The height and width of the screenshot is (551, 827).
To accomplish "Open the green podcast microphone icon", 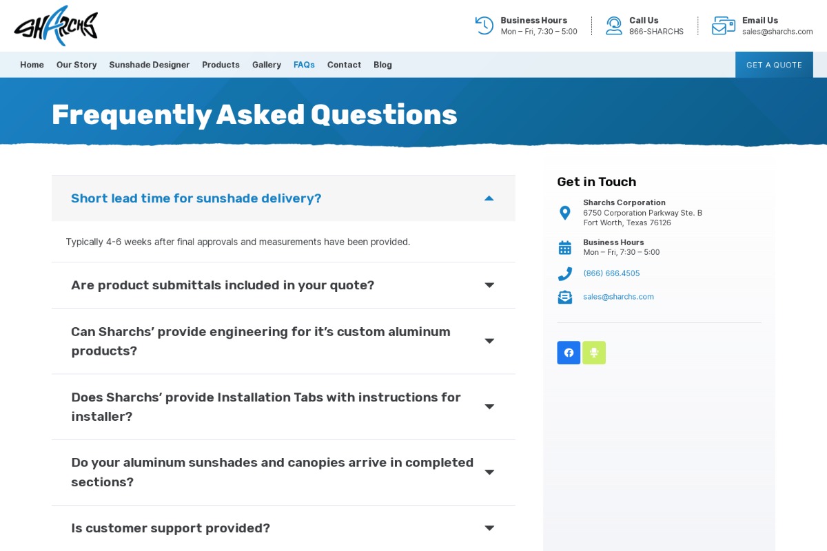I will (x=594, y=353).
